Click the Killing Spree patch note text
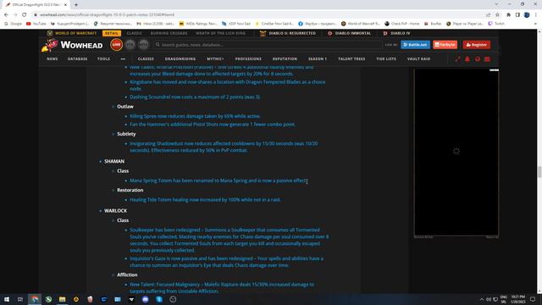542x305 pixels. (196, 116)
